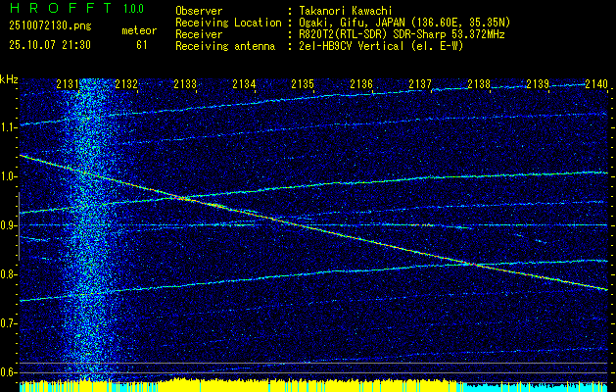Click the meteor count 61
Image resolution: width=616 pixels, height=392 pixels.
141,45
